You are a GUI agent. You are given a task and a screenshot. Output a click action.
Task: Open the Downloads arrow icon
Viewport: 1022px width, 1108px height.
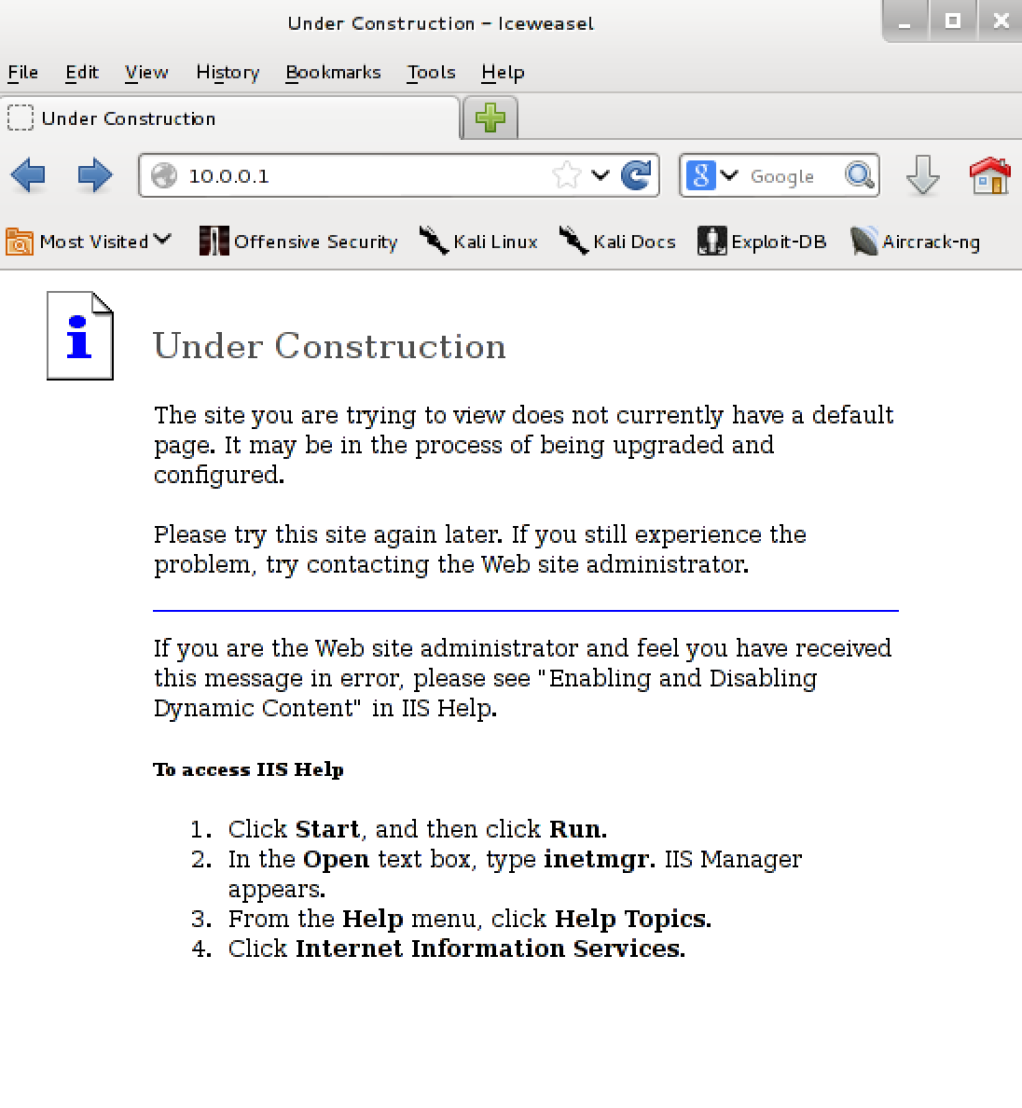pyautogui.click(x=922, y=175)
